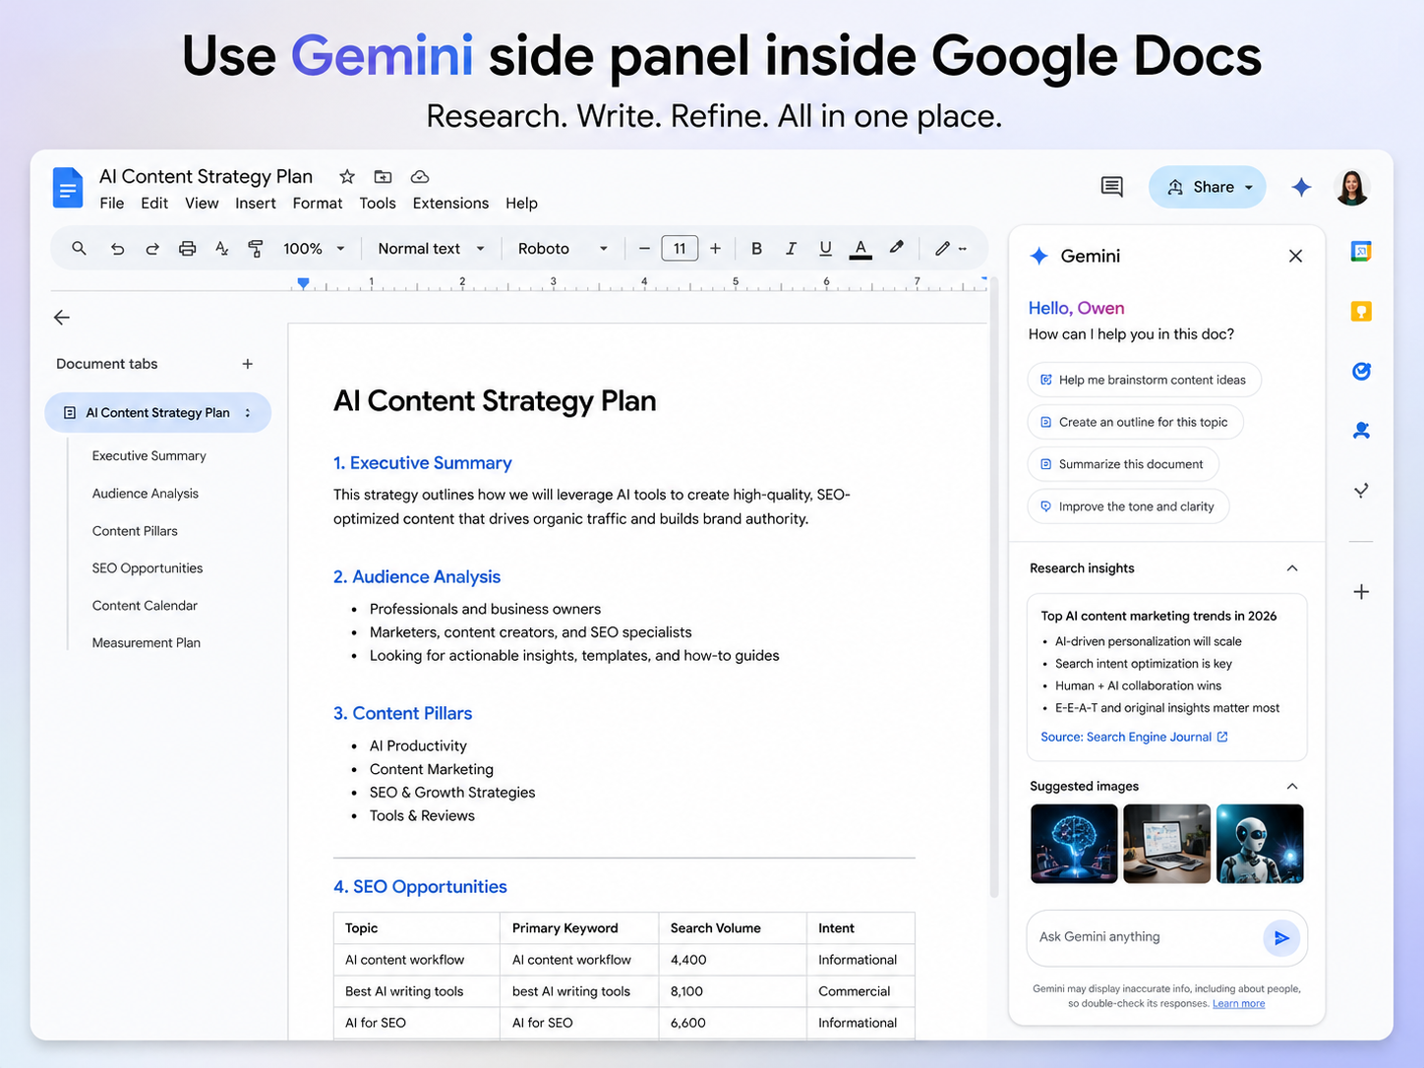Close the Gemini side panel
Image resolution: width=1424 pixels, height=1068 pixels.
pyautogui.click(x=1295, y=257)
